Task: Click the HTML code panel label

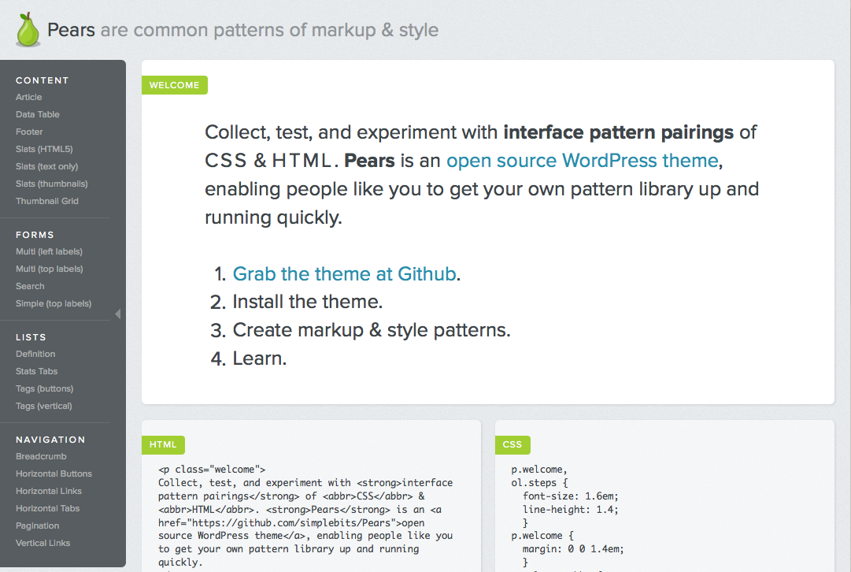Action: click(163, 445)
